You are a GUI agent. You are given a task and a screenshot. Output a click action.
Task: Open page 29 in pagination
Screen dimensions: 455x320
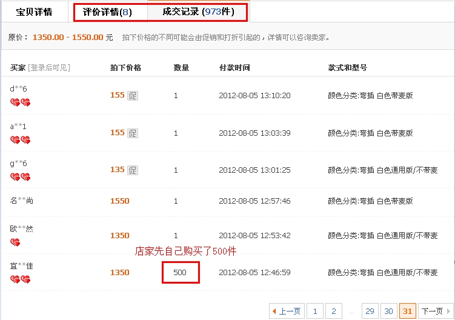(x=370, y=311)
